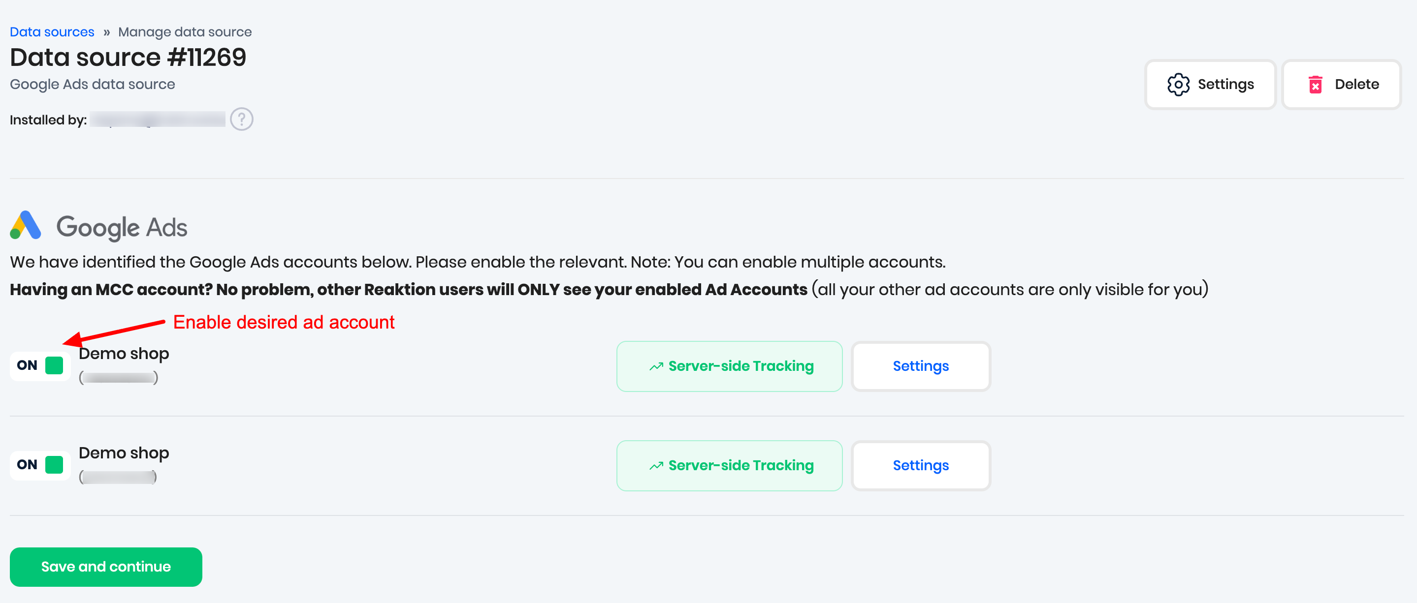The image size is (1417, 603).
Task: Select the second Demo shop account name
Action: pos(124,453)
